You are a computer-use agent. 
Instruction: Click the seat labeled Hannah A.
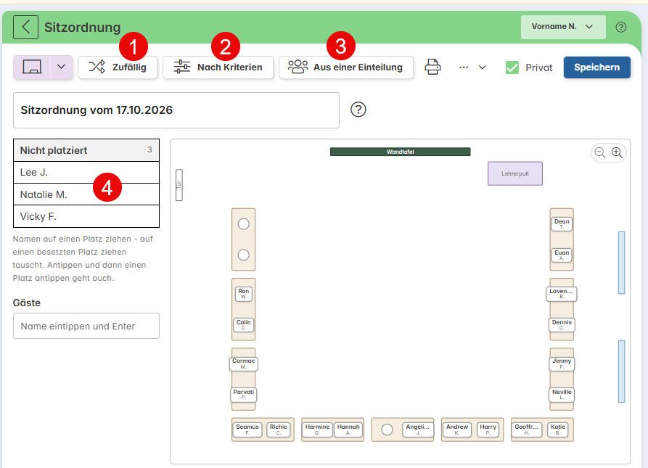(x=348, y=430)
